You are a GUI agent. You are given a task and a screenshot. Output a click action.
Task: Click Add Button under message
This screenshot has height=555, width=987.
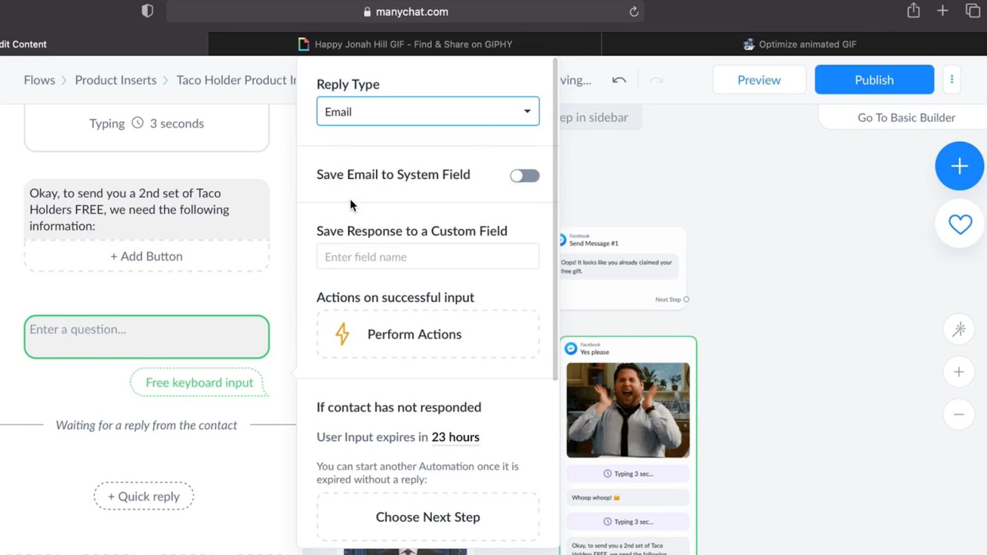[147, 256]
